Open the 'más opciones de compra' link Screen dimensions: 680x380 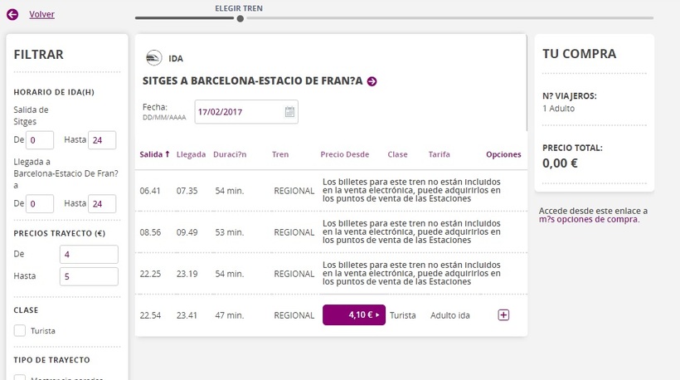pyautogui.click(x=589, y=220)
